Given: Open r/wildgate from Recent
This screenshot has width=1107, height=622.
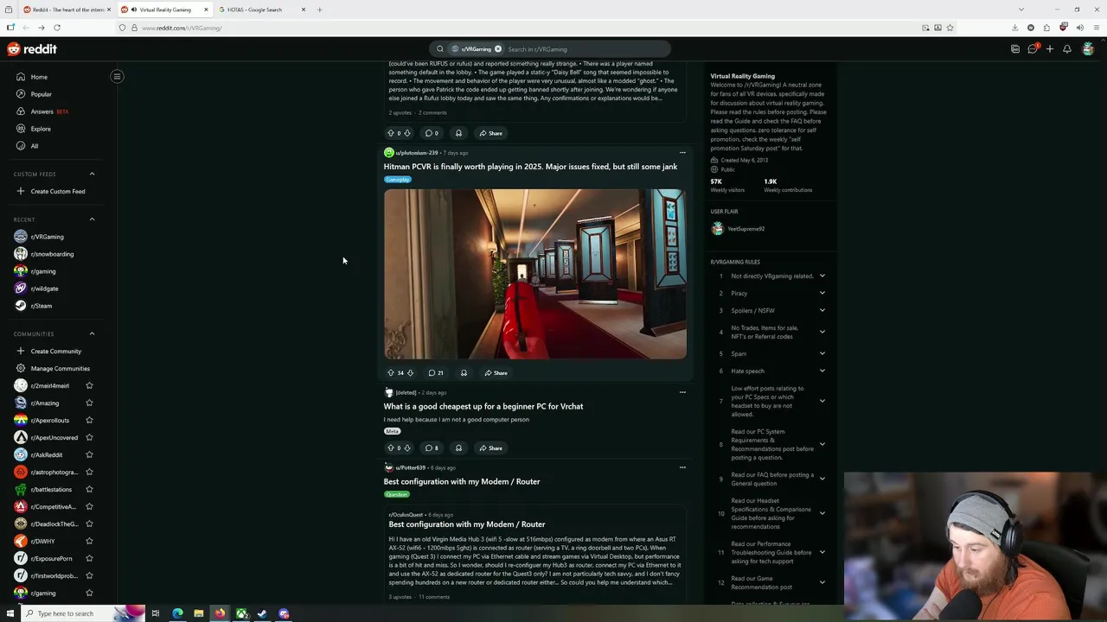Looking at the screenshot, I should [45, 289].
